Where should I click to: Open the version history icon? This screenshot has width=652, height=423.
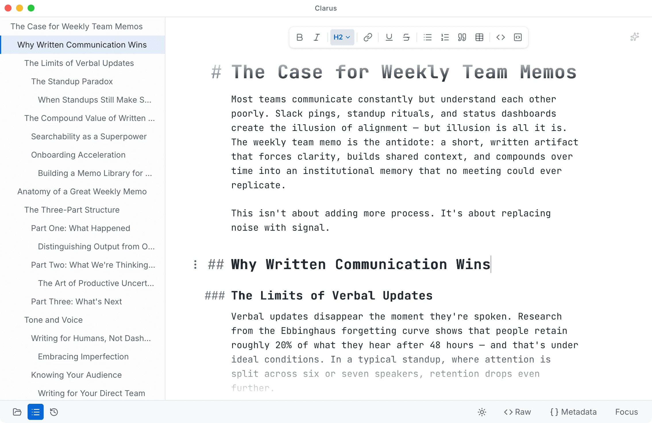(x=54, y=412)
